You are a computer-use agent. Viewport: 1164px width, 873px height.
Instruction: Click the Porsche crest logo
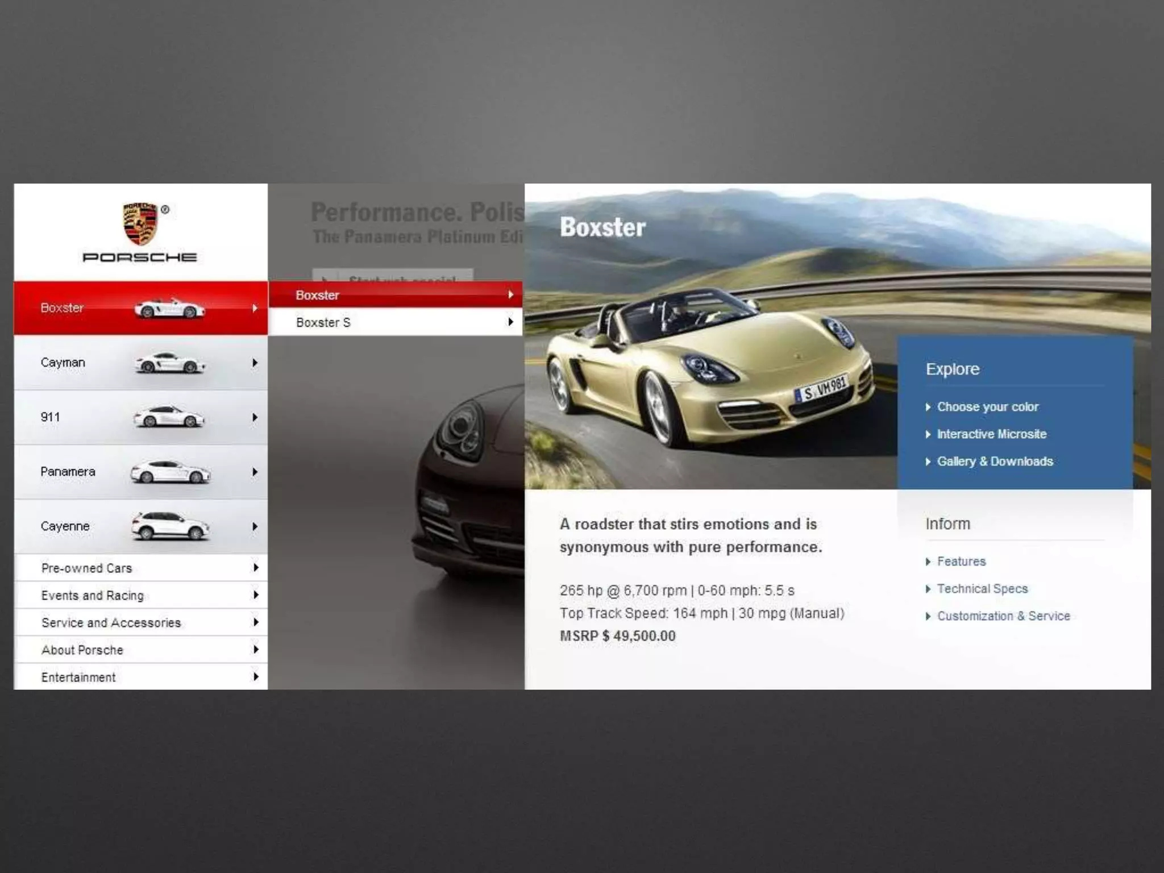point(140,223)
